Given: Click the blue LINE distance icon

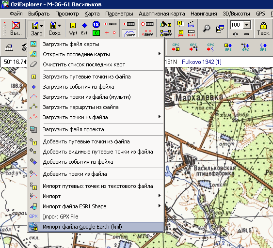Looking at the screenshot, I should click(x=191, y=24).
